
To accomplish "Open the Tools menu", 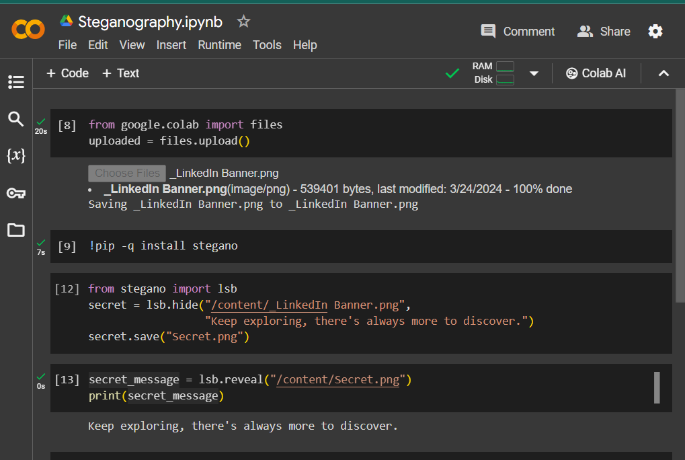I will [x=267, y=45].
